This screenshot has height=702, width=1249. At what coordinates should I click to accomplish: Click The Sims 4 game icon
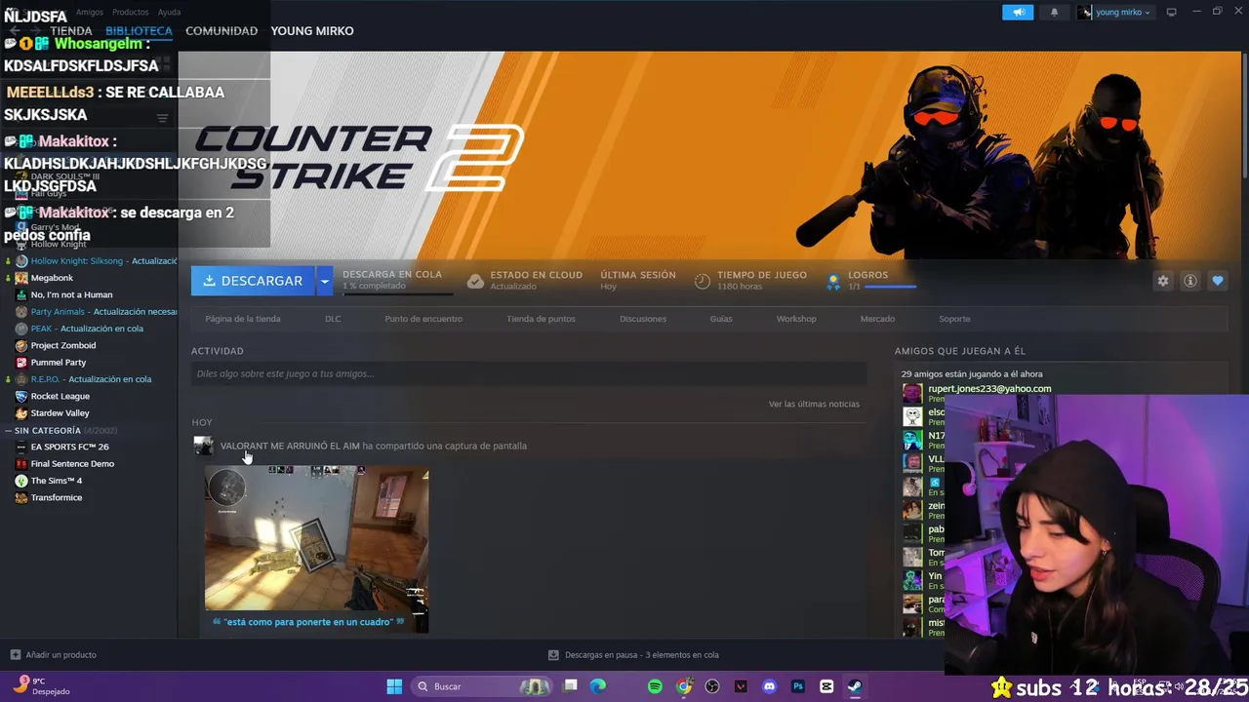(21, 481)
